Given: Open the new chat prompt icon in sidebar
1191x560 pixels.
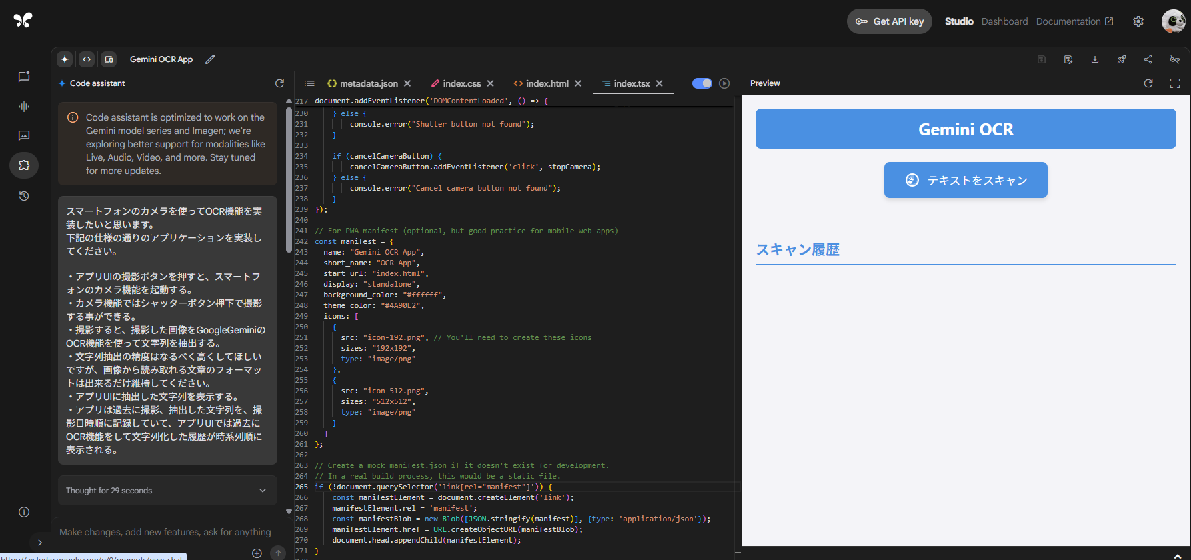Looking at the screenshot, I should (24, 77).
